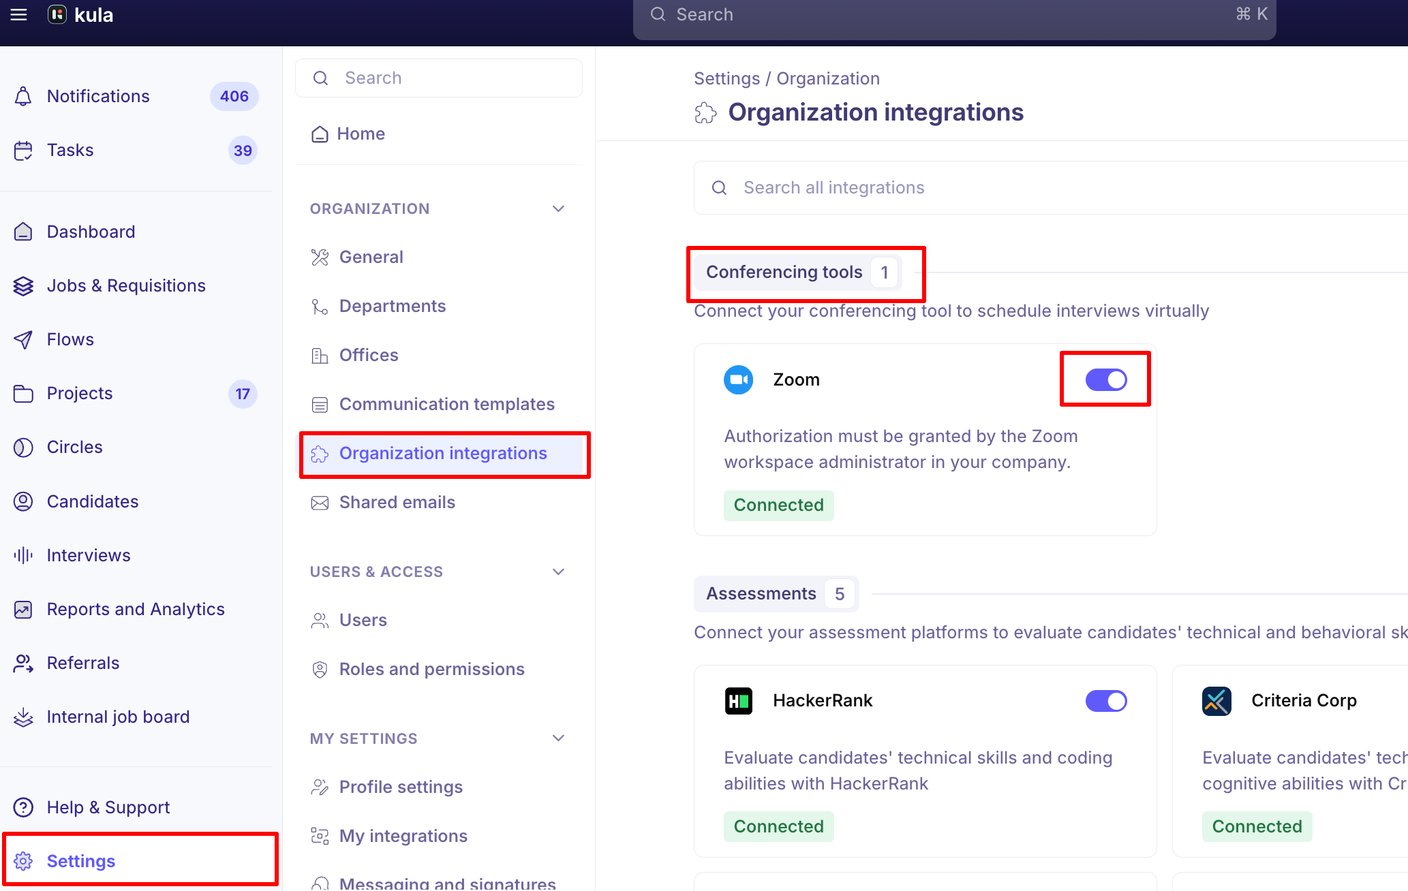Click the Flows paper plane icon
The height and width of the screenshot is (891, 1408).
(x=23, y=339)
